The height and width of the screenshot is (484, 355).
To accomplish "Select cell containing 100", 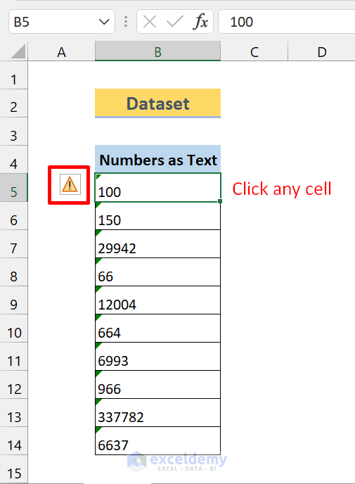I will (x=157, y=188).
